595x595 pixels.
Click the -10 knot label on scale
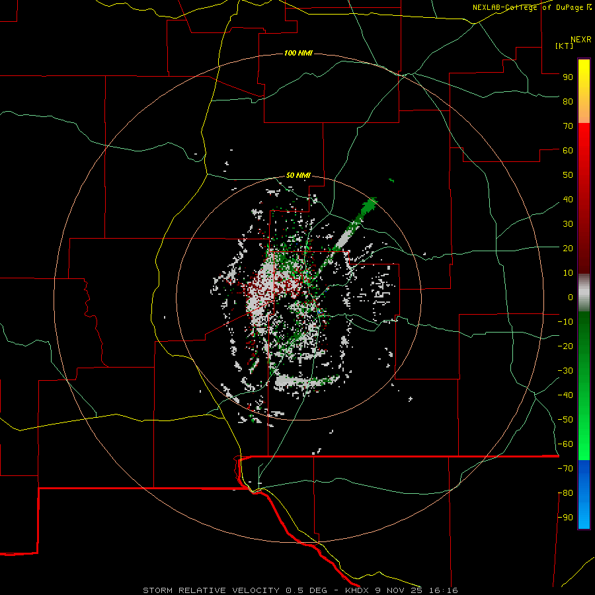coord(565,322)
